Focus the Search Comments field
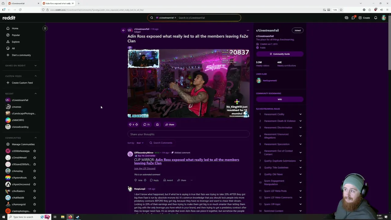 pyautogui.click(x=161, y=143)
